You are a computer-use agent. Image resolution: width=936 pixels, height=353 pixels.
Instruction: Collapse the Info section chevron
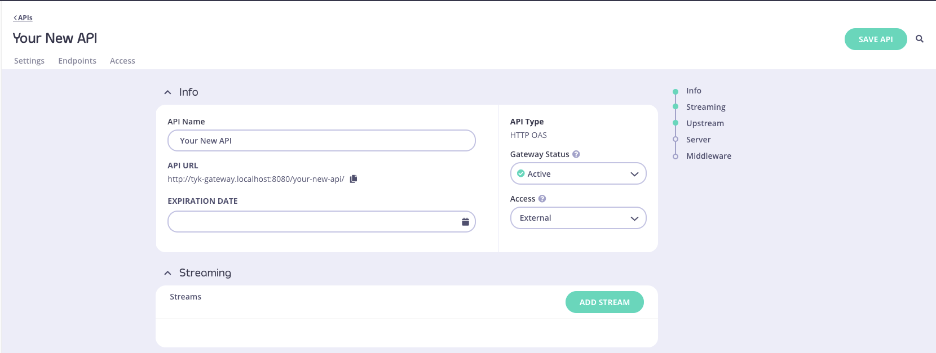pos(167,91)
